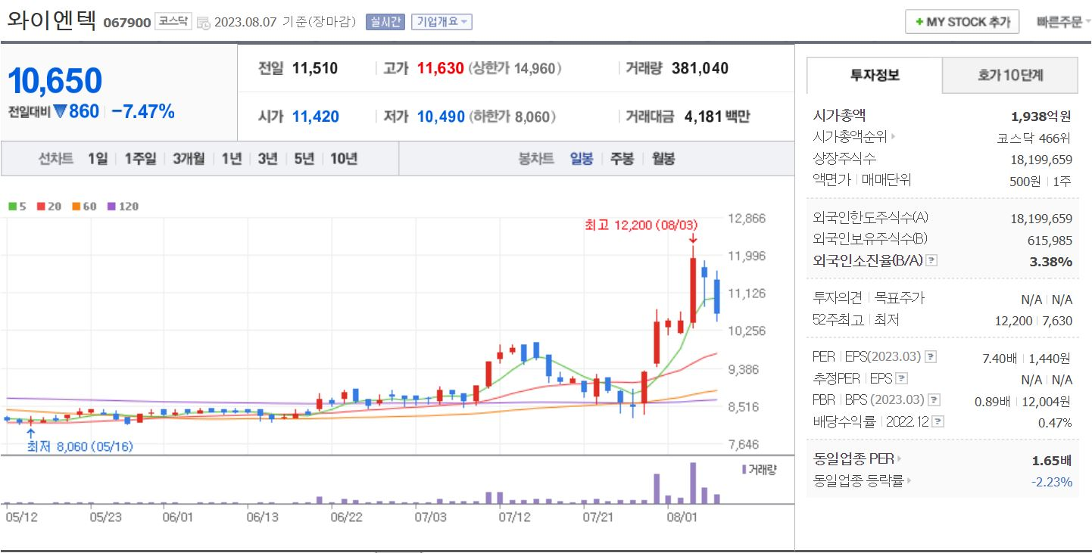Click the 52주최고 최저 value 12,200 | 7,630

pyautogui.click(x=1034, y=321)
